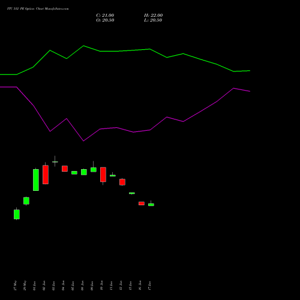Select the 08 Jun date label
300x300 pixels.
[83, 286]
